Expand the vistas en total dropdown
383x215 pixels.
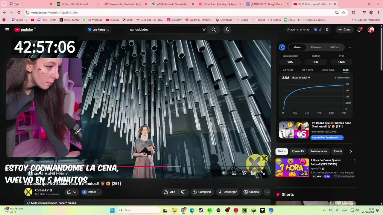click(x=301, y=78)
